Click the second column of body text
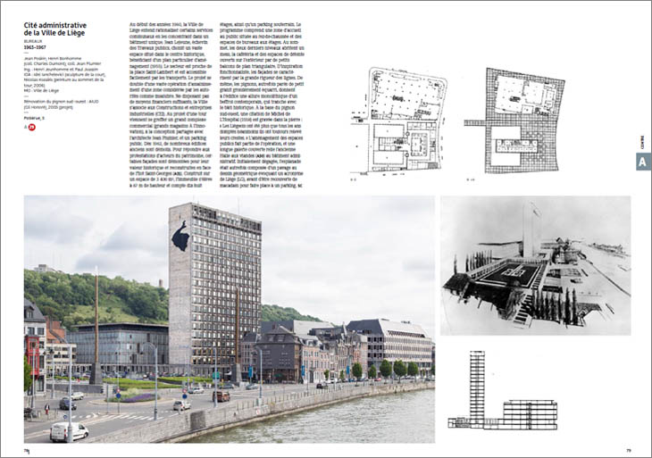The width and height of the screenshot is (652, 458). [x=261, y=105]
